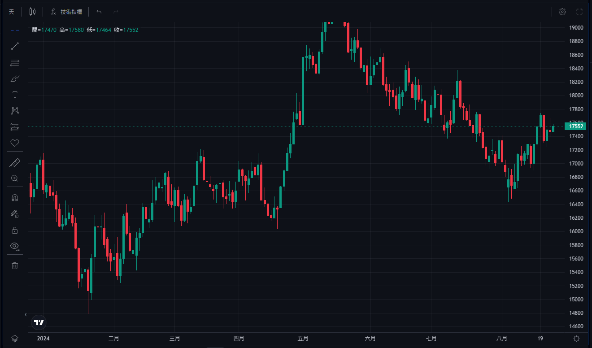Click the TradingView logo
This screenshot has width=592, height=348.
39,322
